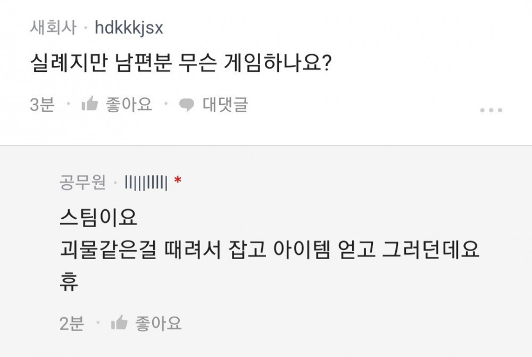The width and height of the screenshot is (532, 357).
Task: Click the 2분 timestamp on the reply
Action: tap(72, 323)
